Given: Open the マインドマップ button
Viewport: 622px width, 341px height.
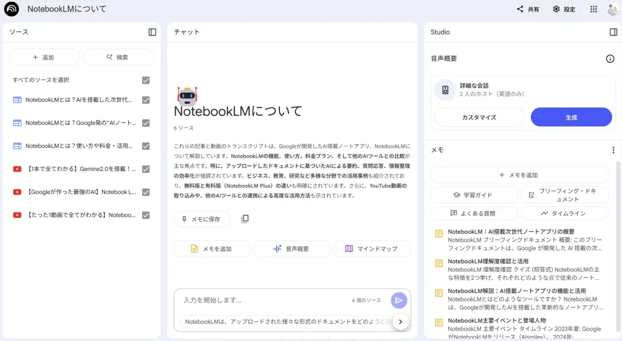Looking at the screenshot, I should 372,249.
